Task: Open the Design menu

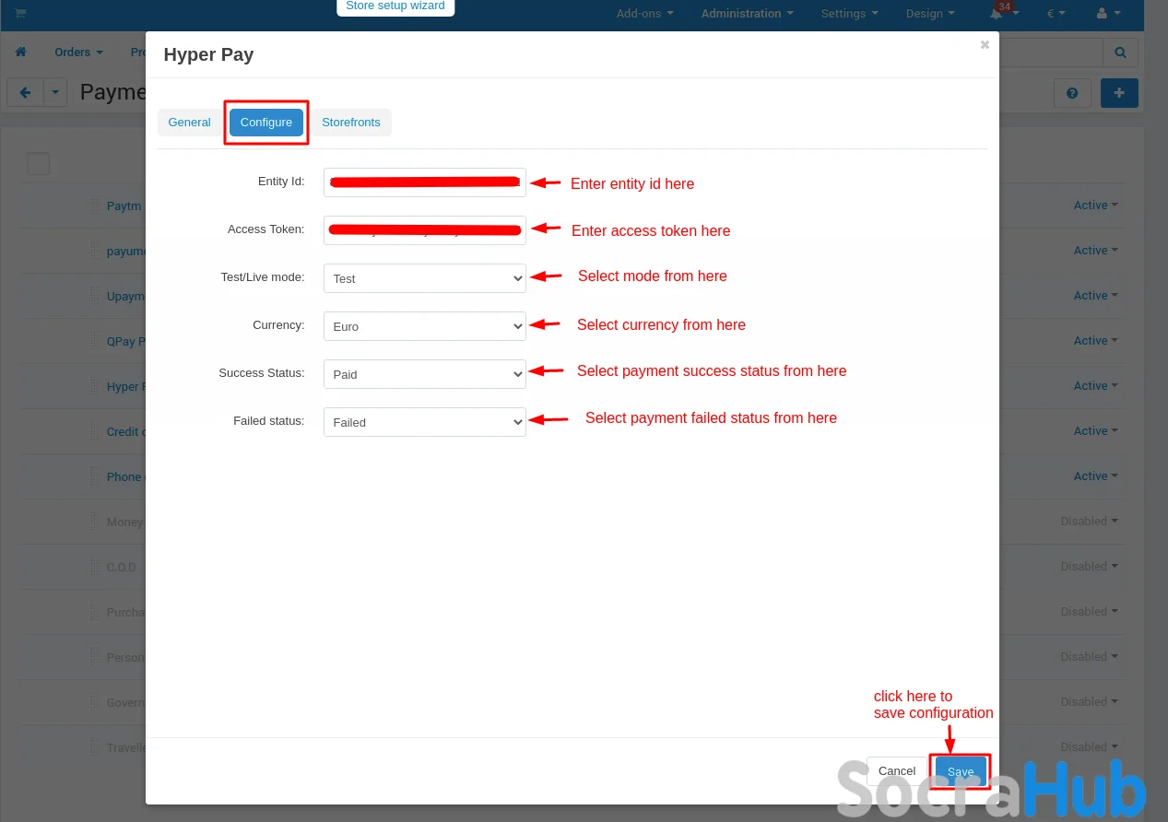Action: coord(930,14)
